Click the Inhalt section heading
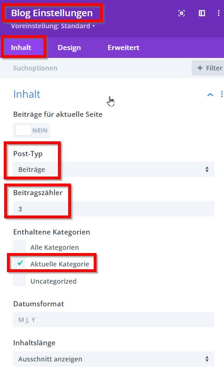The height and width of the screenshot is (374, 224). pyautogui.click(x=27, y=94)
